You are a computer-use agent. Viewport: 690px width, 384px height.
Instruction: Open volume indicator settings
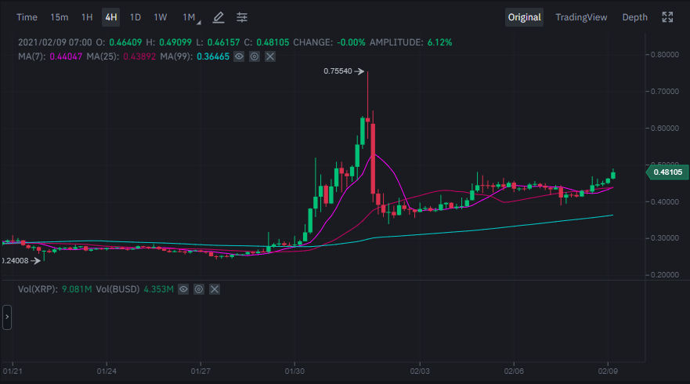199,289
